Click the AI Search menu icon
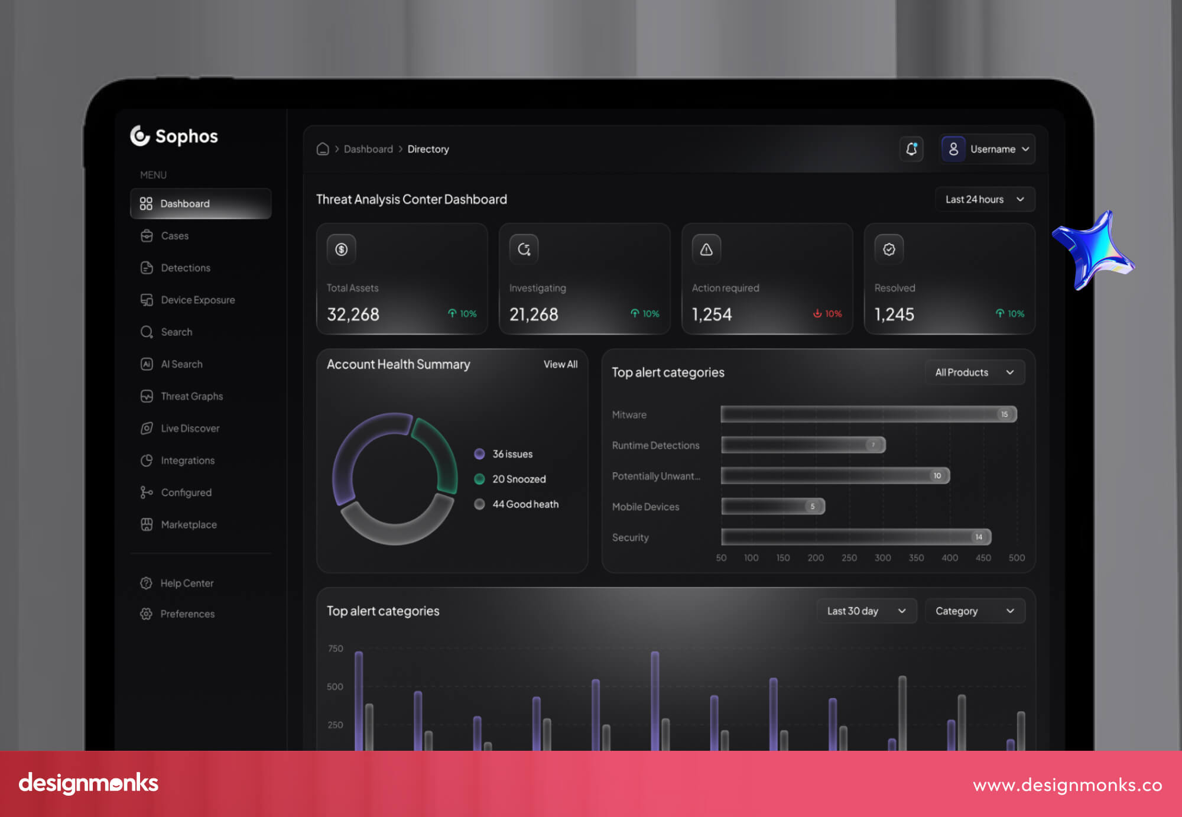The image size is (1182, 817). (147, 364)
